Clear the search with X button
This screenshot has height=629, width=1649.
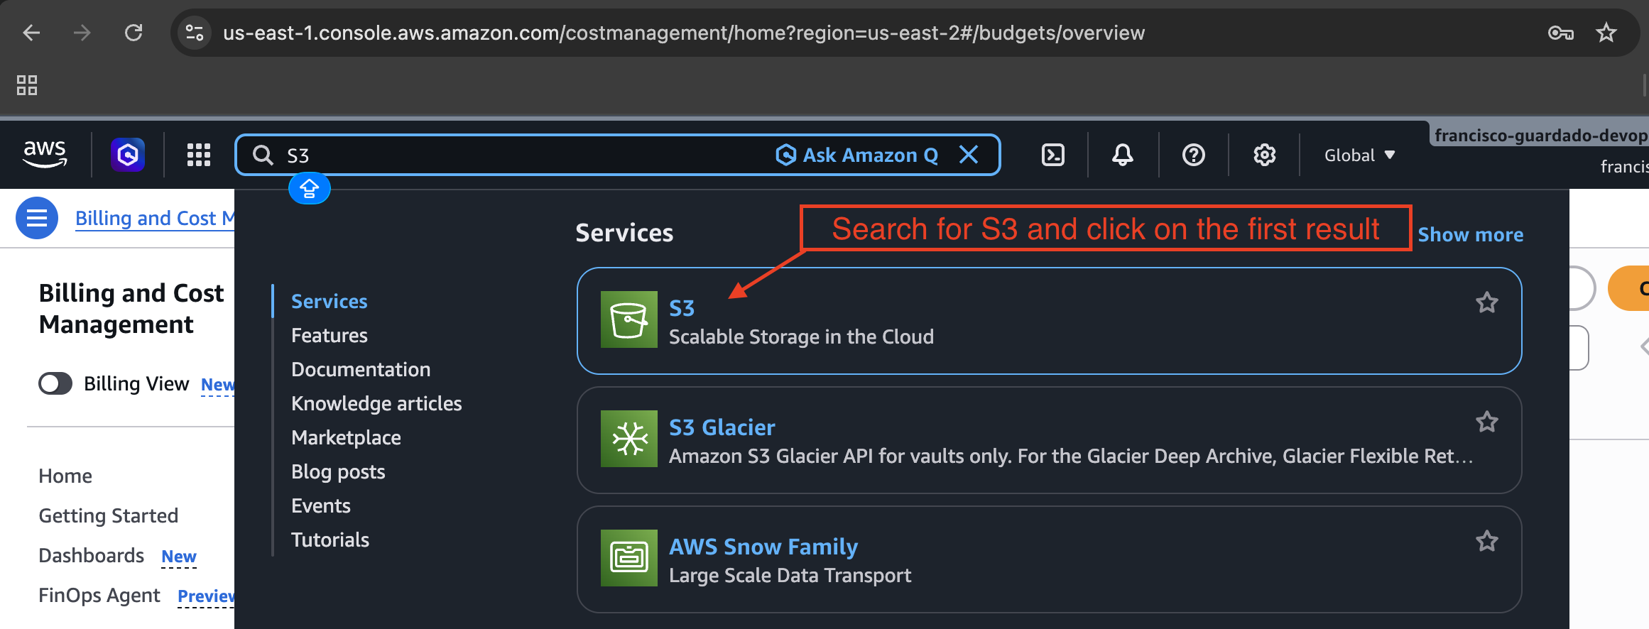coord(969,155)
